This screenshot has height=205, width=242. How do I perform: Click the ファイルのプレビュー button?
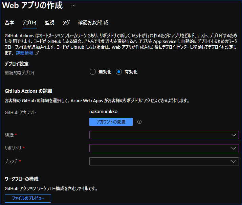click(x=28, y=198)
